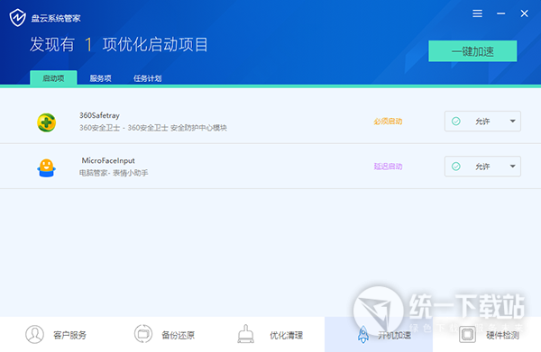Click the 开机加速 rocket icon
Viewport: 541px width, 352px height.
click(363, 334)
